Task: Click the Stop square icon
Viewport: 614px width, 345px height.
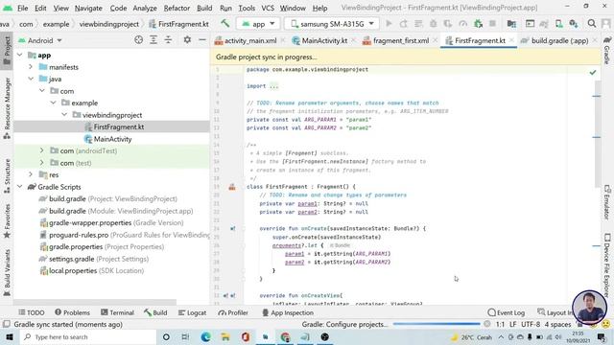Action: [x=492, y=24]
